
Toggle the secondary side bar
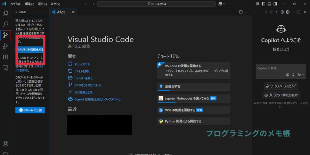[x=275, y=4]
